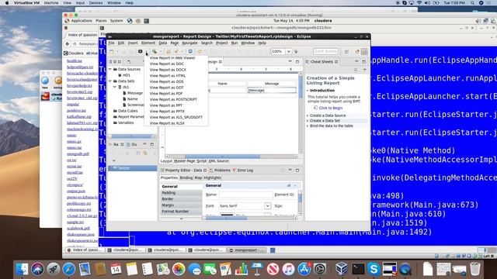This screenshot has width=497, height=279.
Task: Open the Applications menu in Cloudera desktop
Action: tap(82, 21)
